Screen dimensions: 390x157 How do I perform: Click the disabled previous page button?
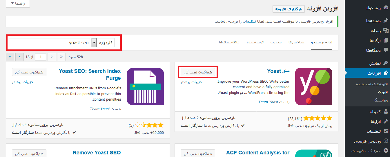(52, 57)
